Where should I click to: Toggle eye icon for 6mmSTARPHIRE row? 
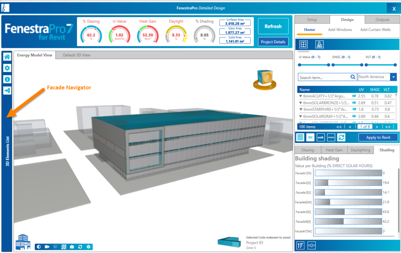354,109
